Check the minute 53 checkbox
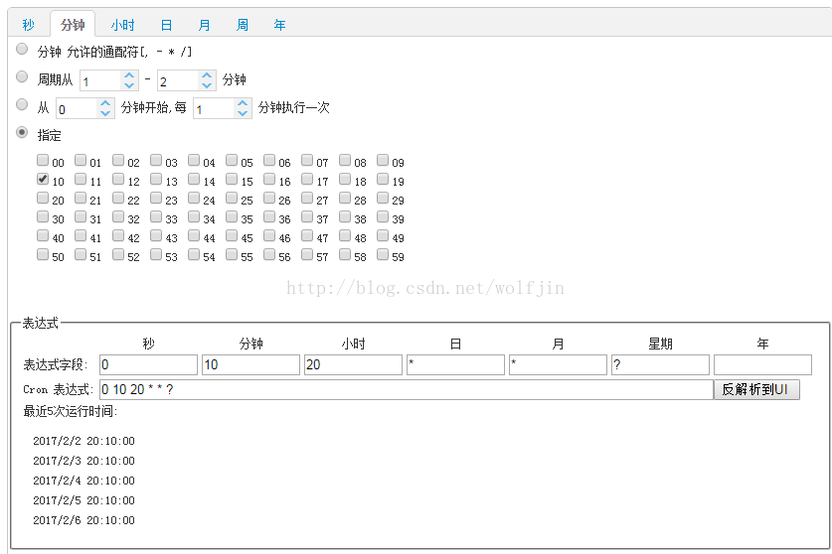The image size is (832, 554). tap(156, 254)
